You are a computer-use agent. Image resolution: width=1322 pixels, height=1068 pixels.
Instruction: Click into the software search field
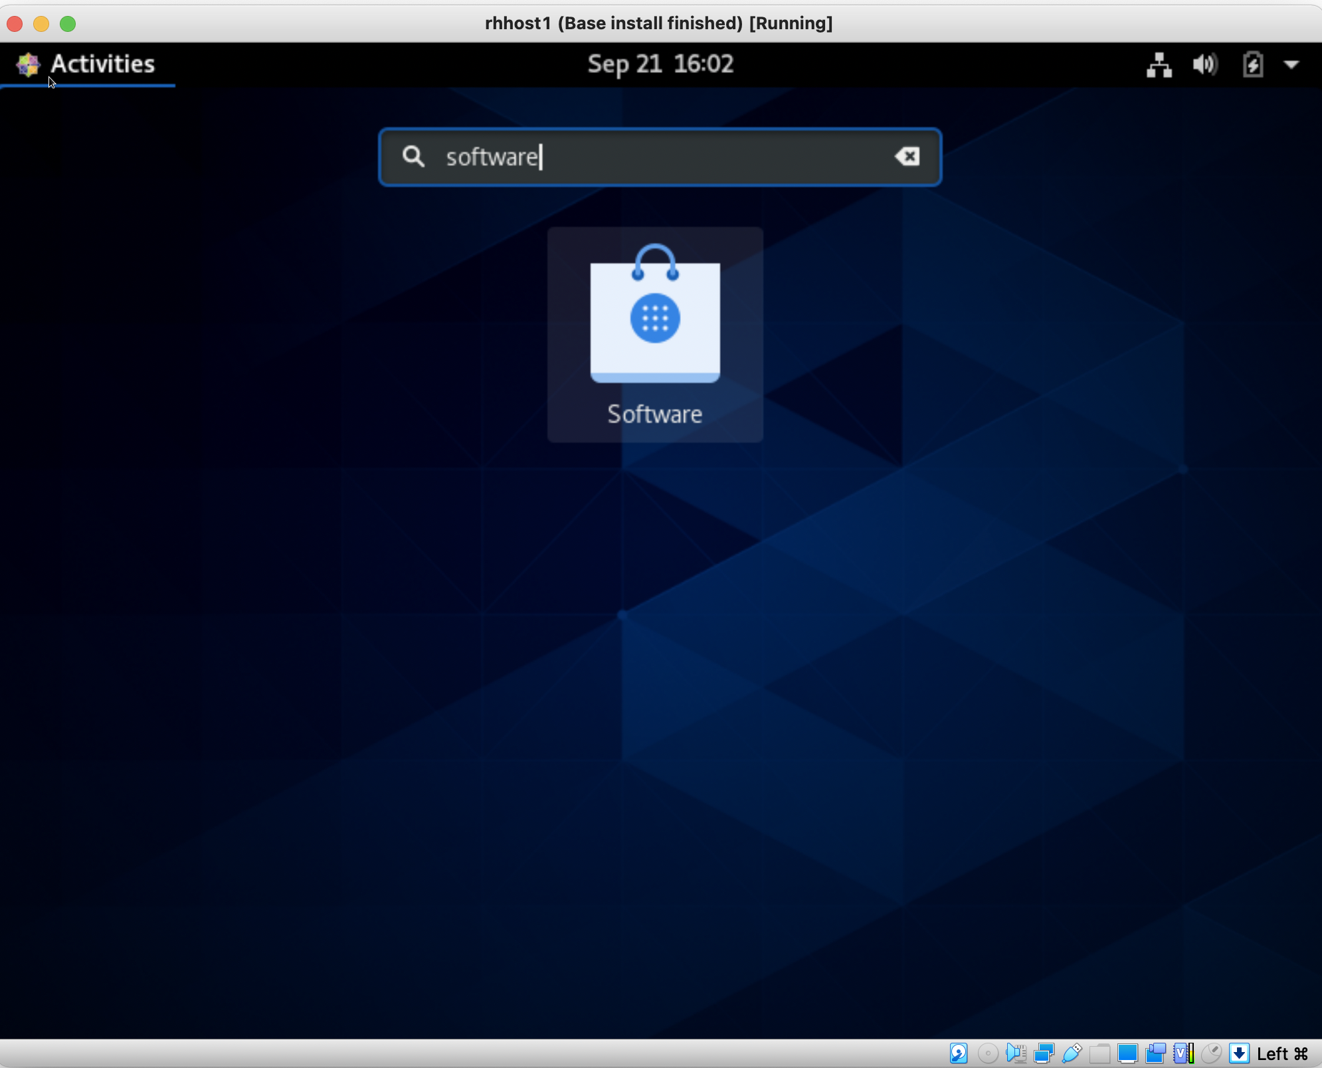click(660, 157)
